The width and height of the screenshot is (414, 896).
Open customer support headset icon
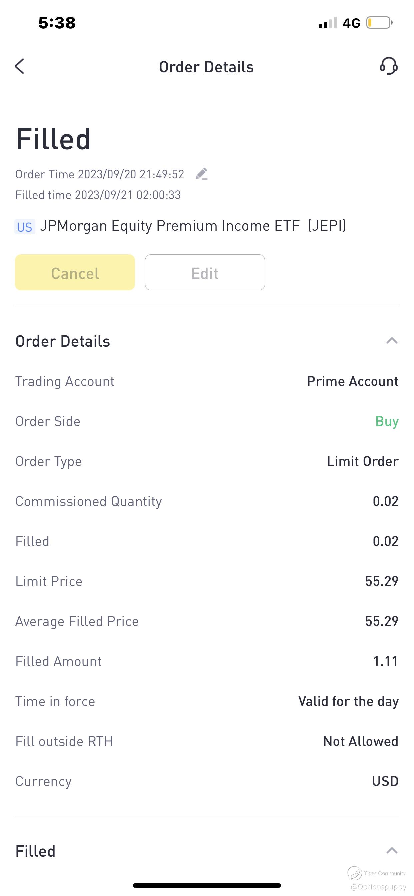(x=389, y=66)
